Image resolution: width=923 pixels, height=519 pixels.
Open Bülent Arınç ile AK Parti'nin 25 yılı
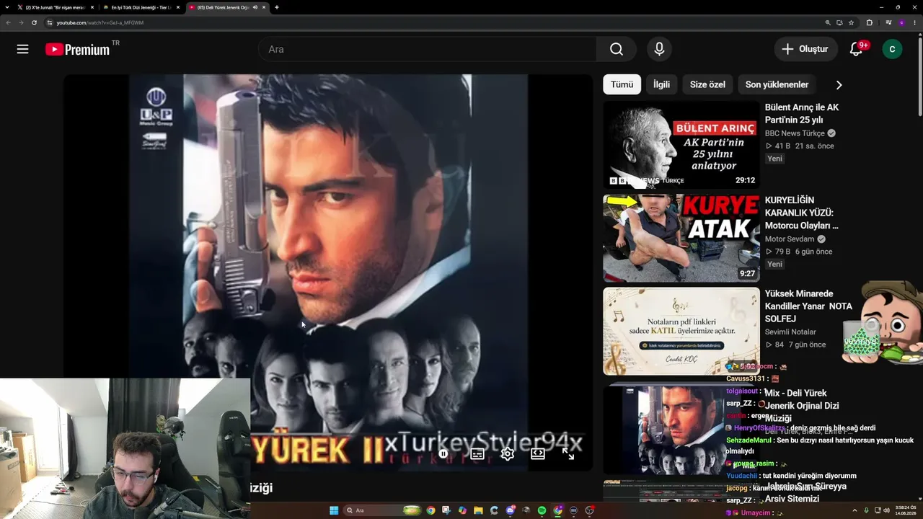tap(802, 114)
